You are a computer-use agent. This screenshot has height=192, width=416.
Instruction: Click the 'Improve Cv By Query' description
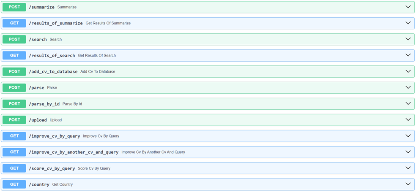click(x=101, y=136)
